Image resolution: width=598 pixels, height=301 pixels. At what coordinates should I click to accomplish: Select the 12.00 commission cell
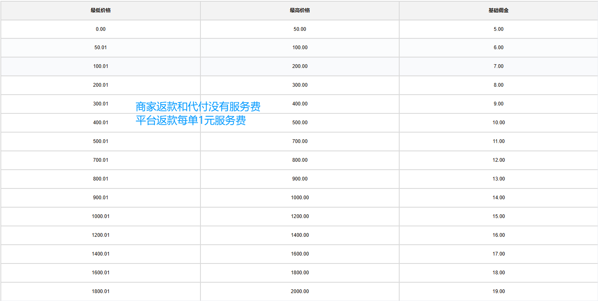(498, 160)
